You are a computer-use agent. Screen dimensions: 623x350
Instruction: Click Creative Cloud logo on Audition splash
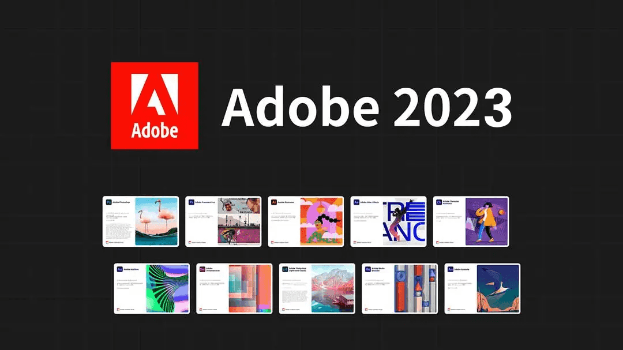[x=118, y=310]
